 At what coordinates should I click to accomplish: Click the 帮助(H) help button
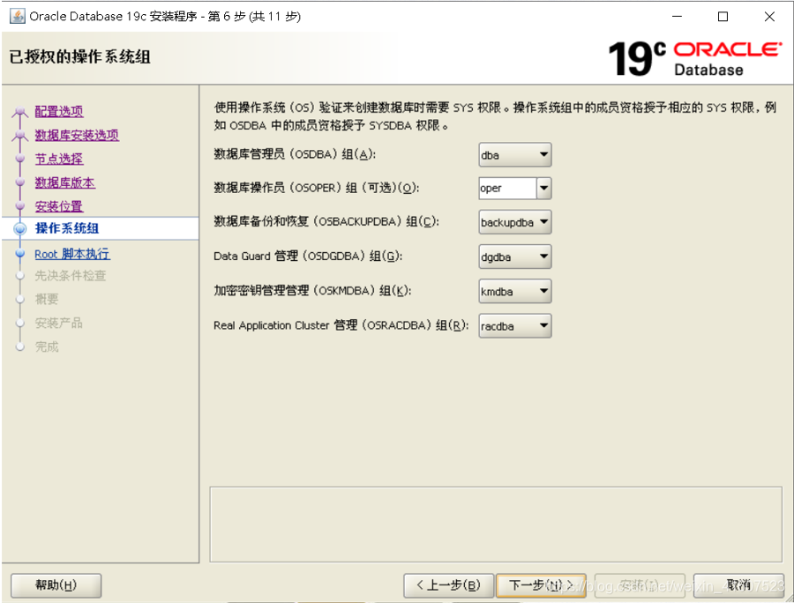(56, 585)
